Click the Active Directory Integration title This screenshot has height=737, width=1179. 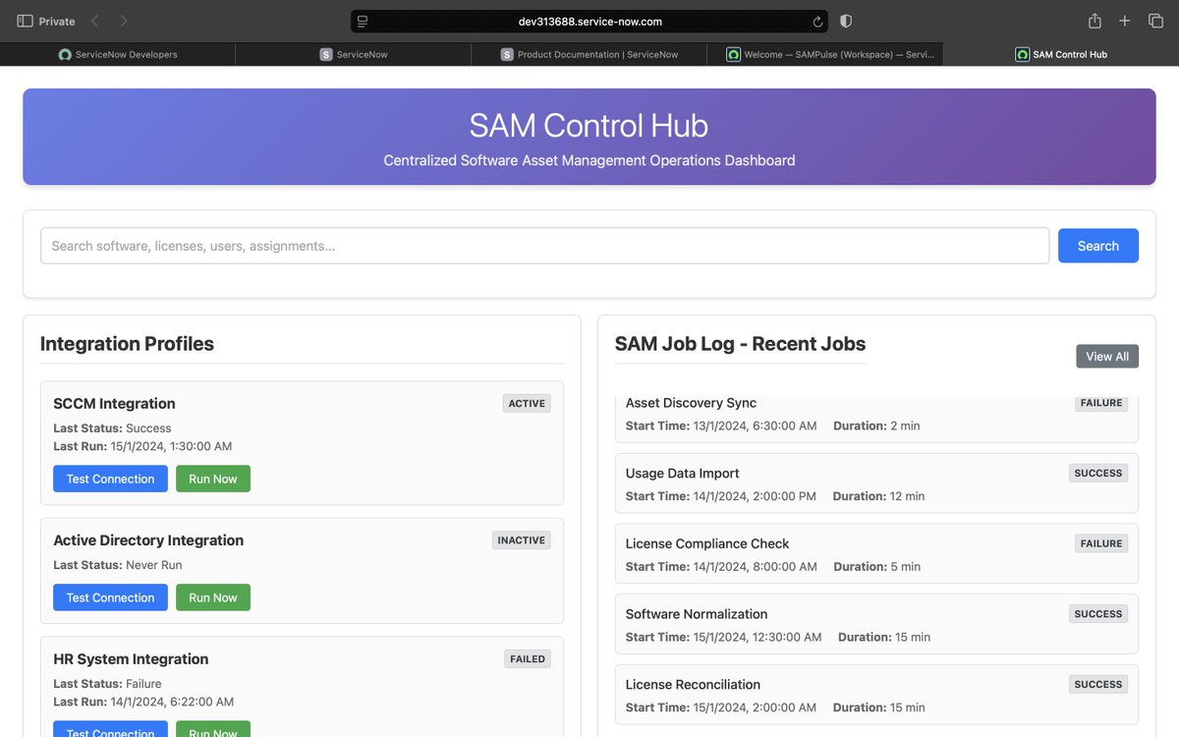pos(148,540)
